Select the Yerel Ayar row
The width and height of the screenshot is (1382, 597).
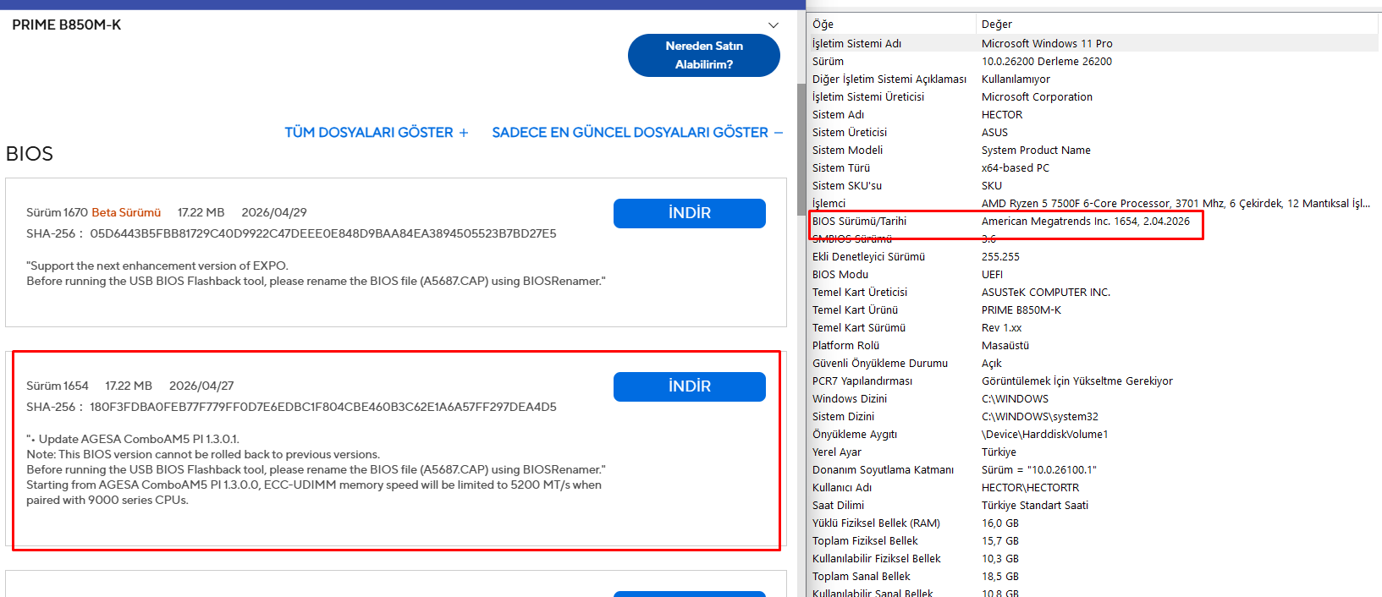point(1093,452)
